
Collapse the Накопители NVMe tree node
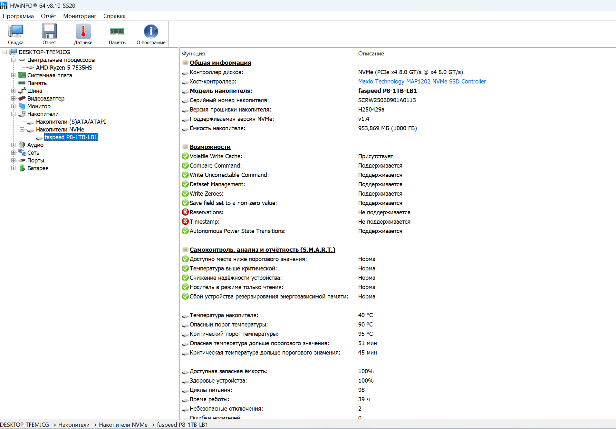coord(22,129)
